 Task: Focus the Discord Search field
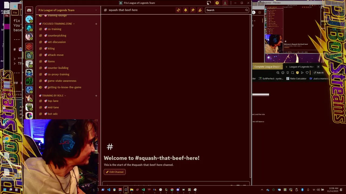pyautogui.click(x=227, y=10)
